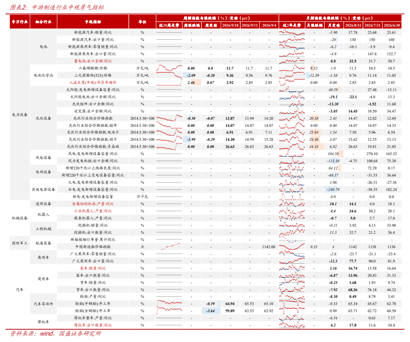
Task: Select the "国防军工" industry cell
Action: coord(20,243)
